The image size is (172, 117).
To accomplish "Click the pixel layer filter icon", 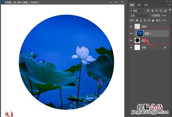I will (148, 11).
